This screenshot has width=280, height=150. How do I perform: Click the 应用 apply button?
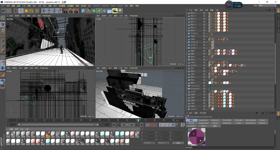[178, 143]
